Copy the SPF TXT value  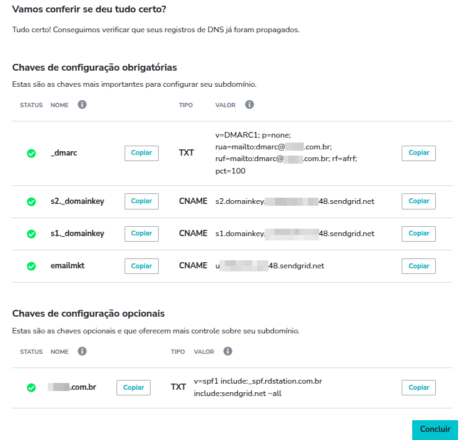(x=418, y=387)
